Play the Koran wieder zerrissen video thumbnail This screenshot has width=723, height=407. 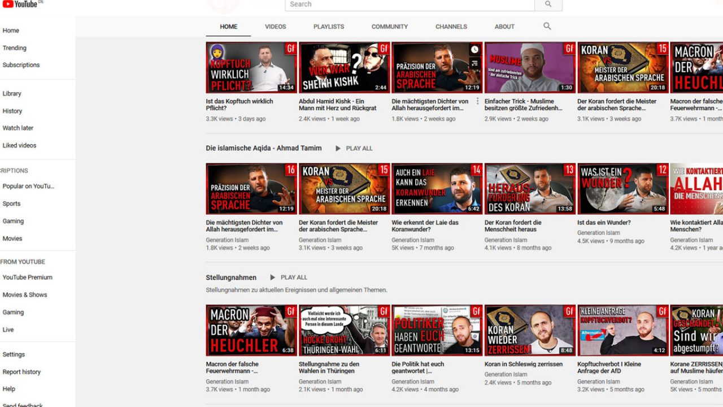(x=529, y=330)
